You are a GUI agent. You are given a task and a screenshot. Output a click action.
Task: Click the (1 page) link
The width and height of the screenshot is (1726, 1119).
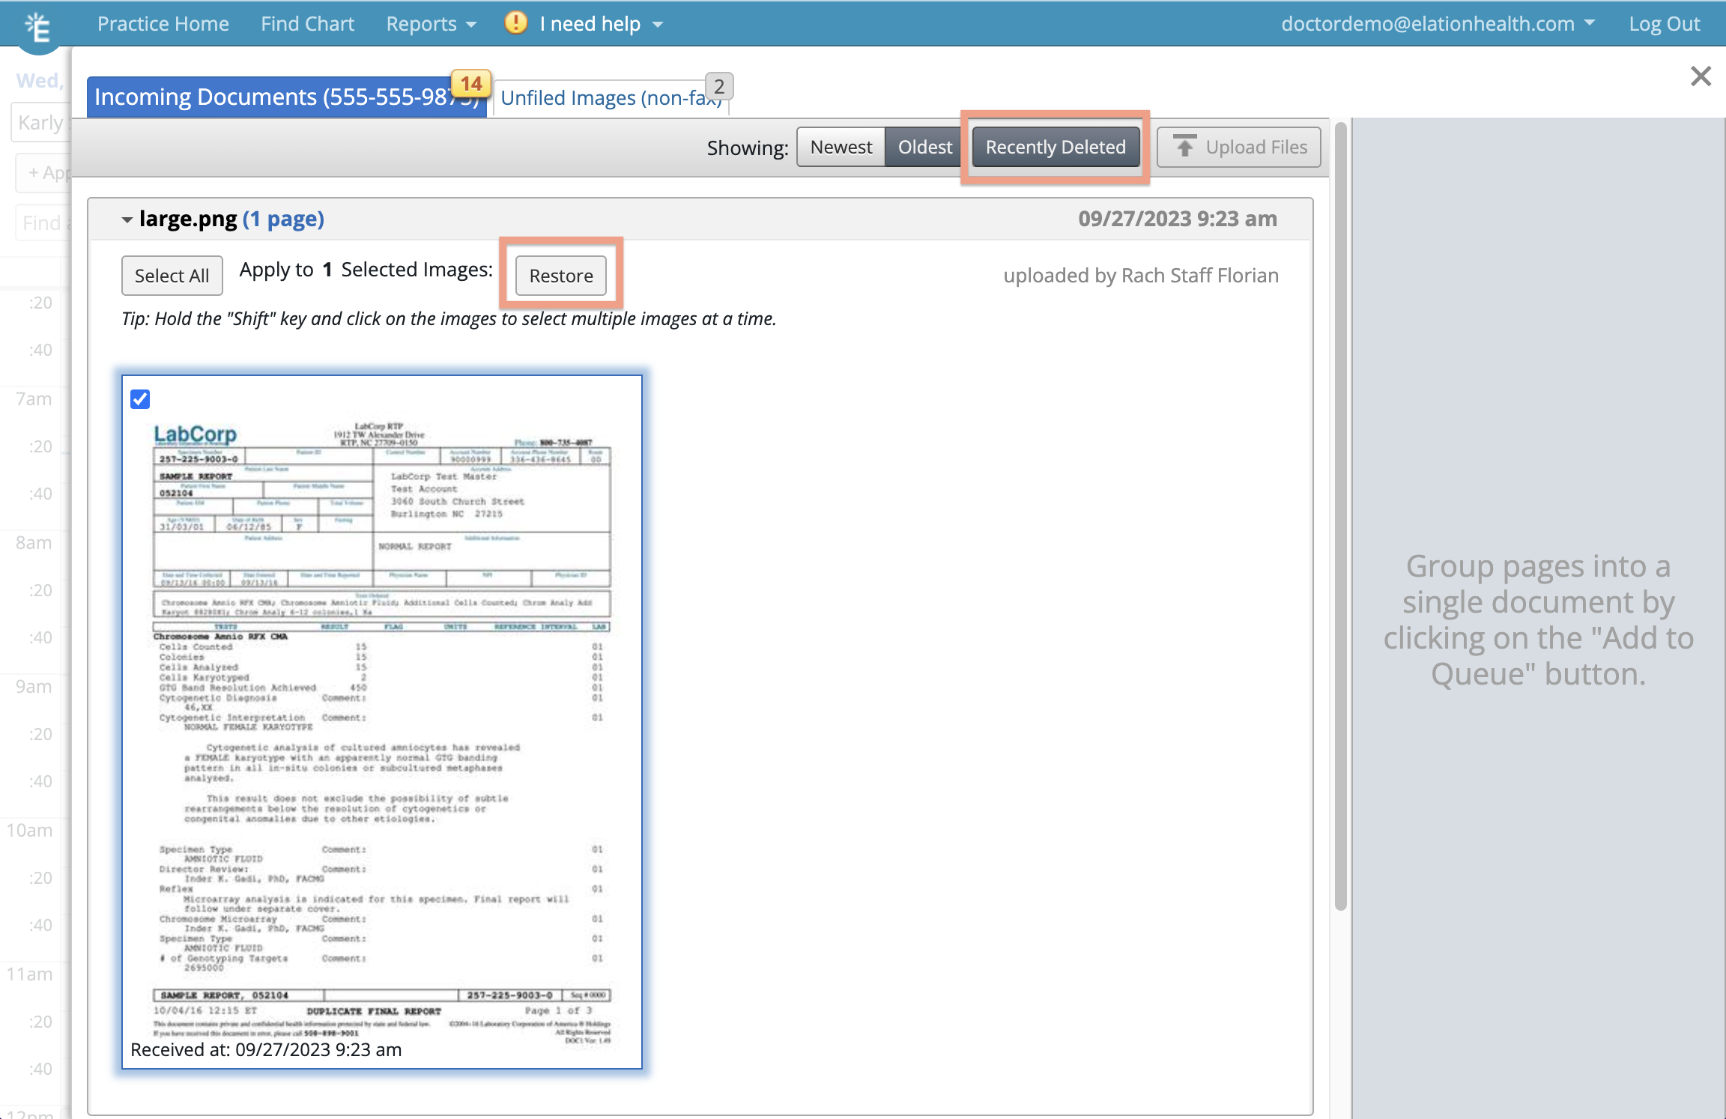coord(283,219)
